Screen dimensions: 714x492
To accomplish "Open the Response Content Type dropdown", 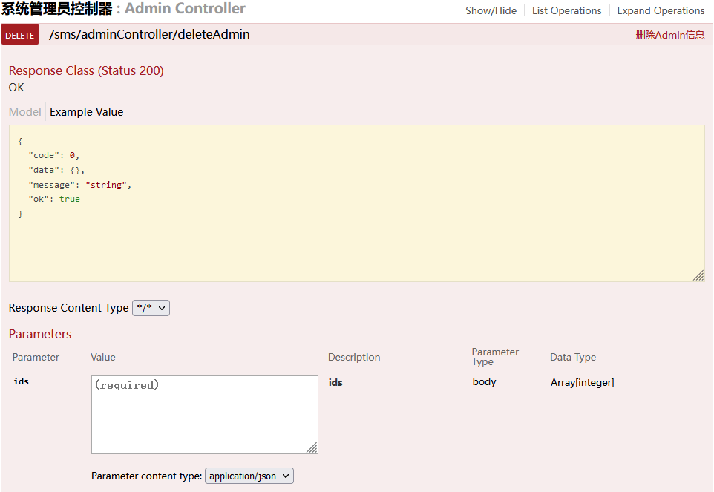I will 151,308.
